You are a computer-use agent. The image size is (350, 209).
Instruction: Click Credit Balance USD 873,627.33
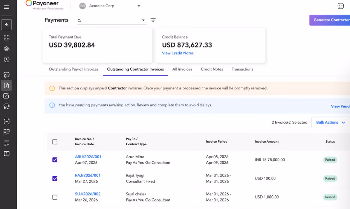(187, 45)
